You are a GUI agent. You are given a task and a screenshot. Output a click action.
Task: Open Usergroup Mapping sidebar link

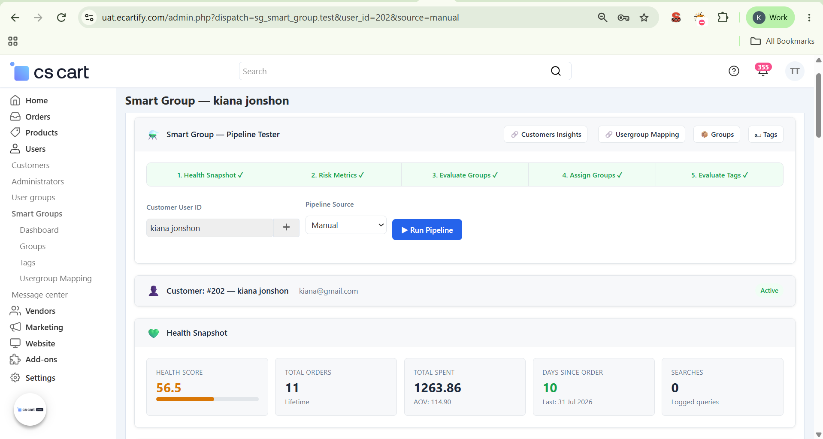coord(56,279)
